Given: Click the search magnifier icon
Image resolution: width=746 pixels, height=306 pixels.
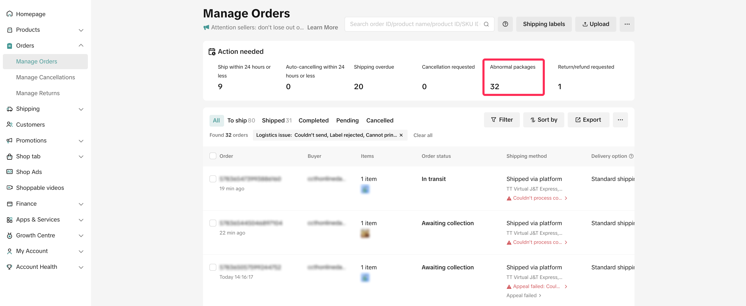Looking at the screenshot, I should click(x=486, y=24).
